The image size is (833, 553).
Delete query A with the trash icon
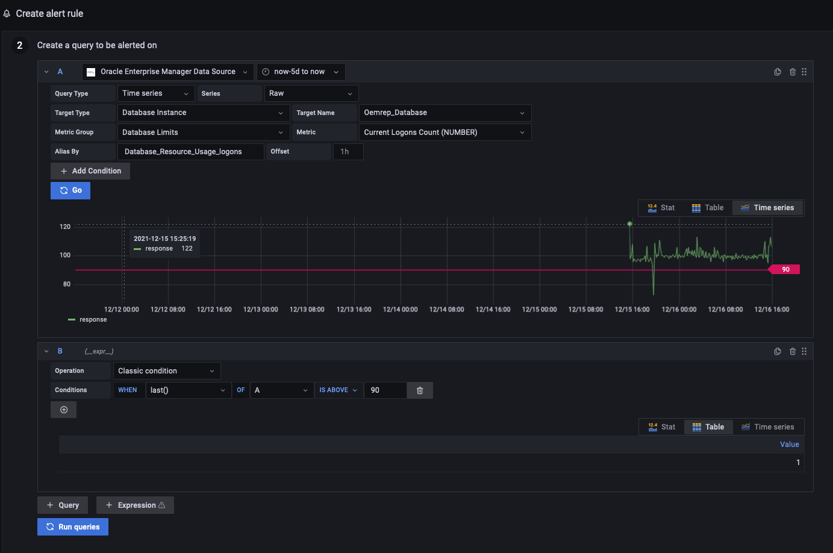(x=792, y=72)
